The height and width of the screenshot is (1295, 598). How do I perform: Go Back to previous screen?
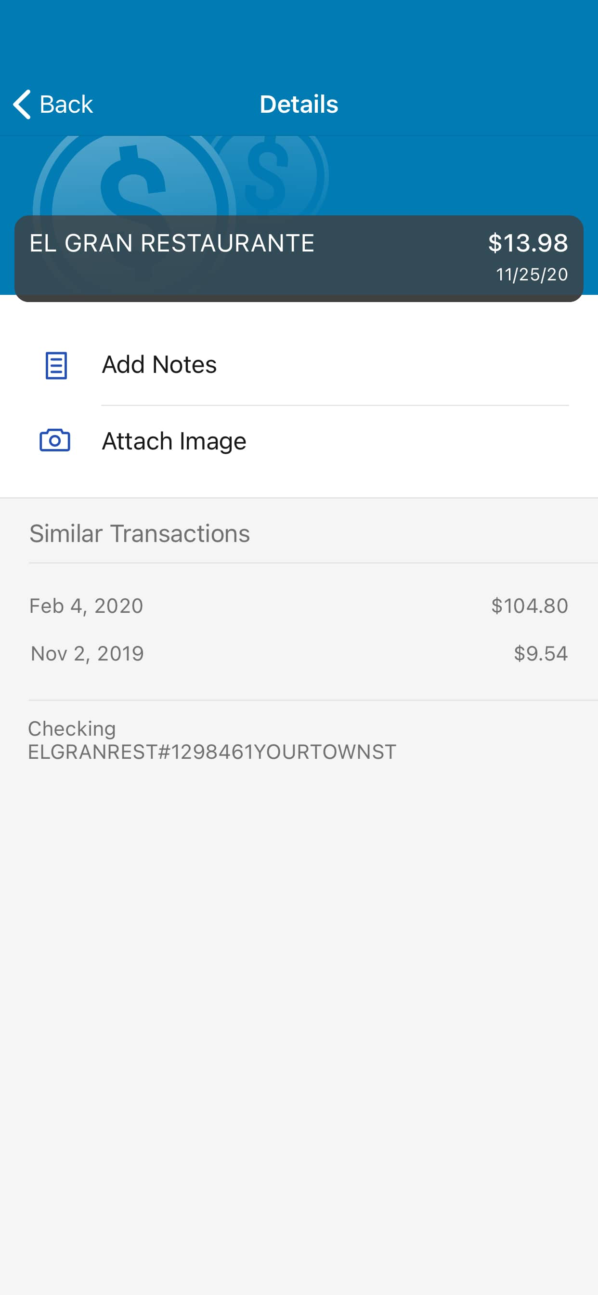[53, 104]
